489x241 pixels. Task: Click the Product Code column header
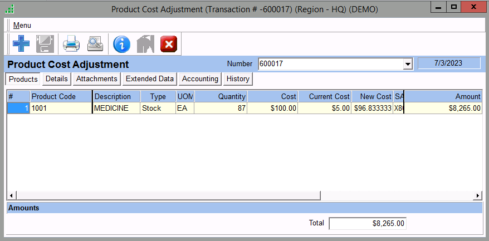(x=61, y=96)
